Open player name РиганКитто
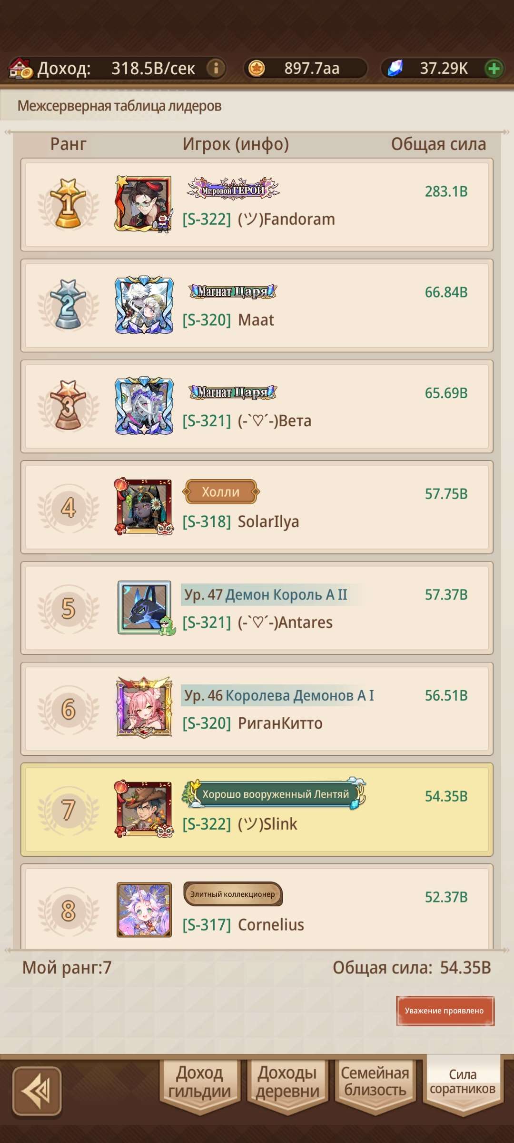The height and width of the screenshot is (1143, 514). [280, 723]
